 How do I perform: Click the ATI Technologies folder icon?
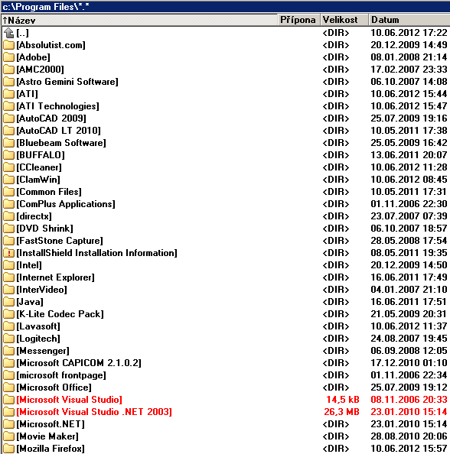(x=9, y=106)
